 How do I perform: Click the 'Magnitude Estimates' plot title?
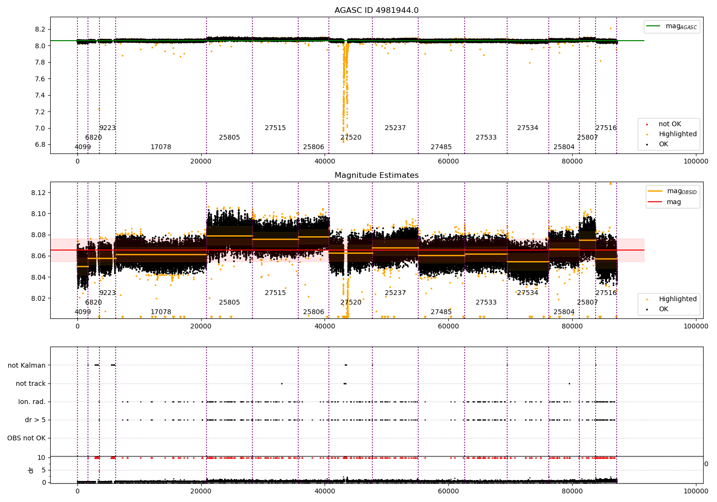point(376,175)
